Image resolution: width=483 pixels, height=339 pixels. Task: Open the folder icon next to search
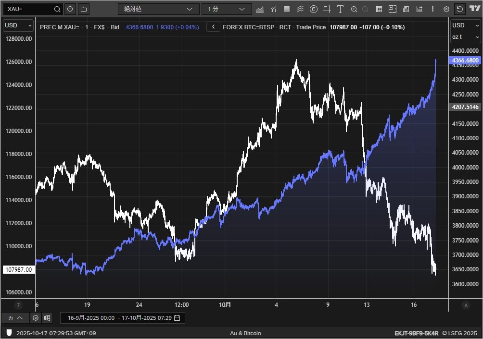83,9
